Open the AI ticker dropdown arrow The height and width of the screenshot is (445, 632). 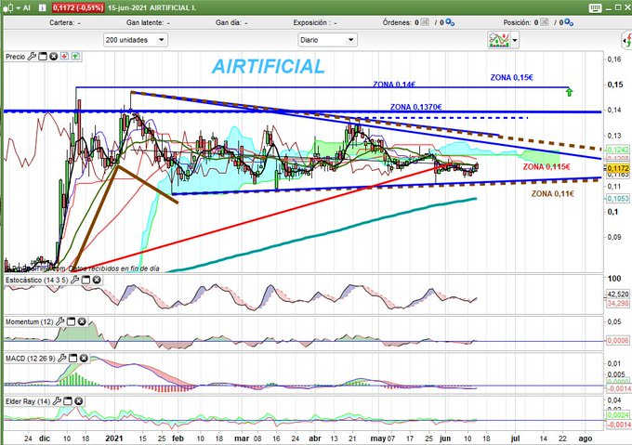pyautogui.click(x=19, y=8)
